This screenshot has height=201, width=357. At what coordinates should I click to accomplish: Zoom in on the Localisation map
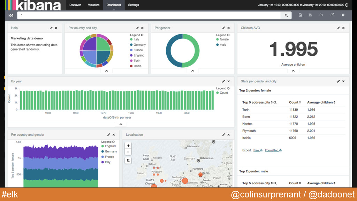click(128, 146)
